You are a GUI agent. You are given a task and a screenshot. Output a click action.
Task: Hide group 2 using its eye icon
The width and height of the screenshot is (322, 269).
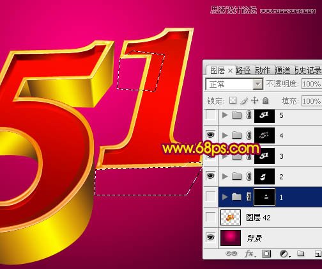click(x=211, y=176)
